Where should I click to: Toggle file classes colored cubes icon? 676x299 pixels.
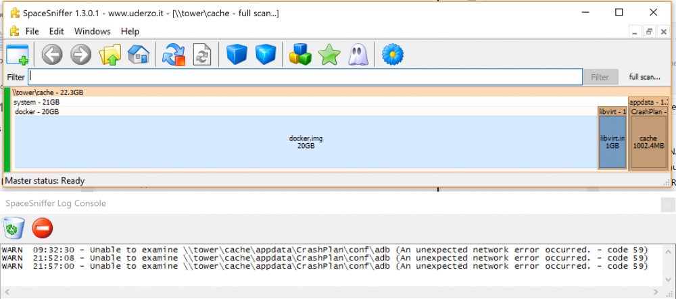click(301, 55)
